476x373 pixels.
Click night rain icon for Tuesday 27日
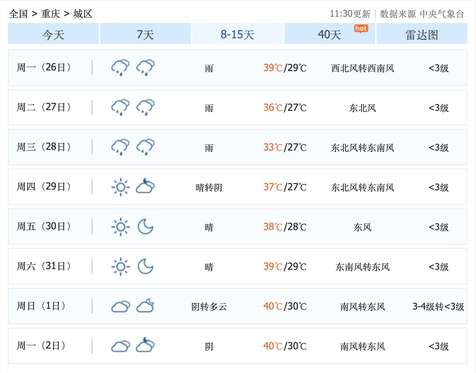[x=145, y=107]
